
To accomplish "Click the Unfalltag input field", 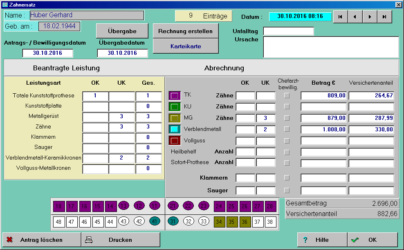I will click(x=288, y=32).
